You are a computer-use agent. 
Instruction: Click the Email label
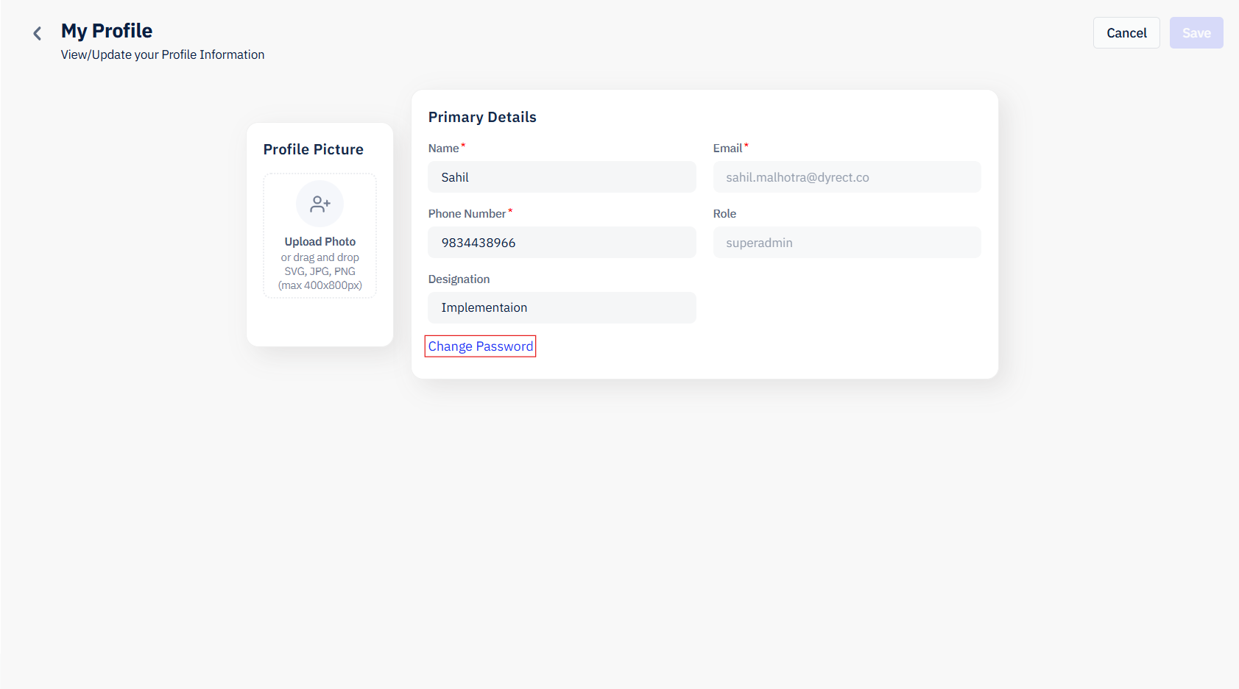pos(727,148)
